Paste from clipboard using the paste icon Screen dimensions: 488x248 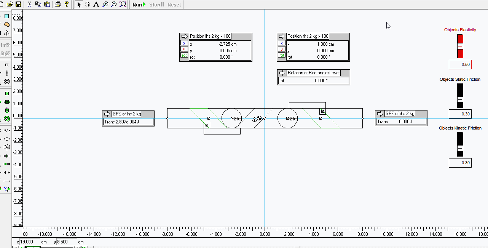click(47, 5)
